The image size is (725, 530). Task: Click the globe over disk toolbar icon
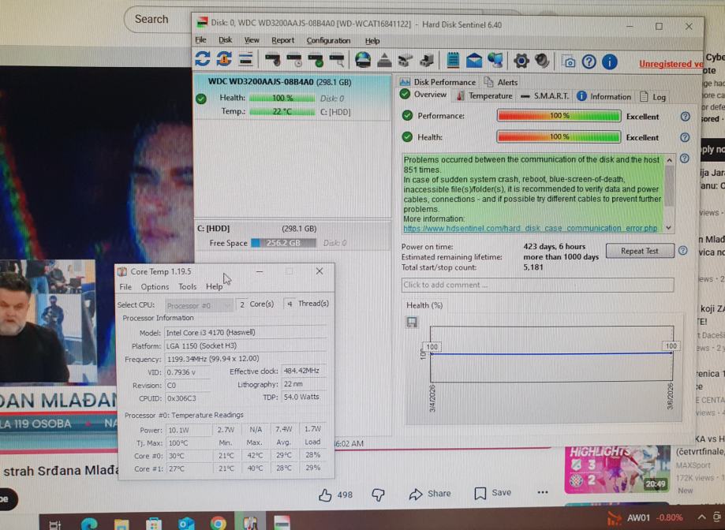363,60
